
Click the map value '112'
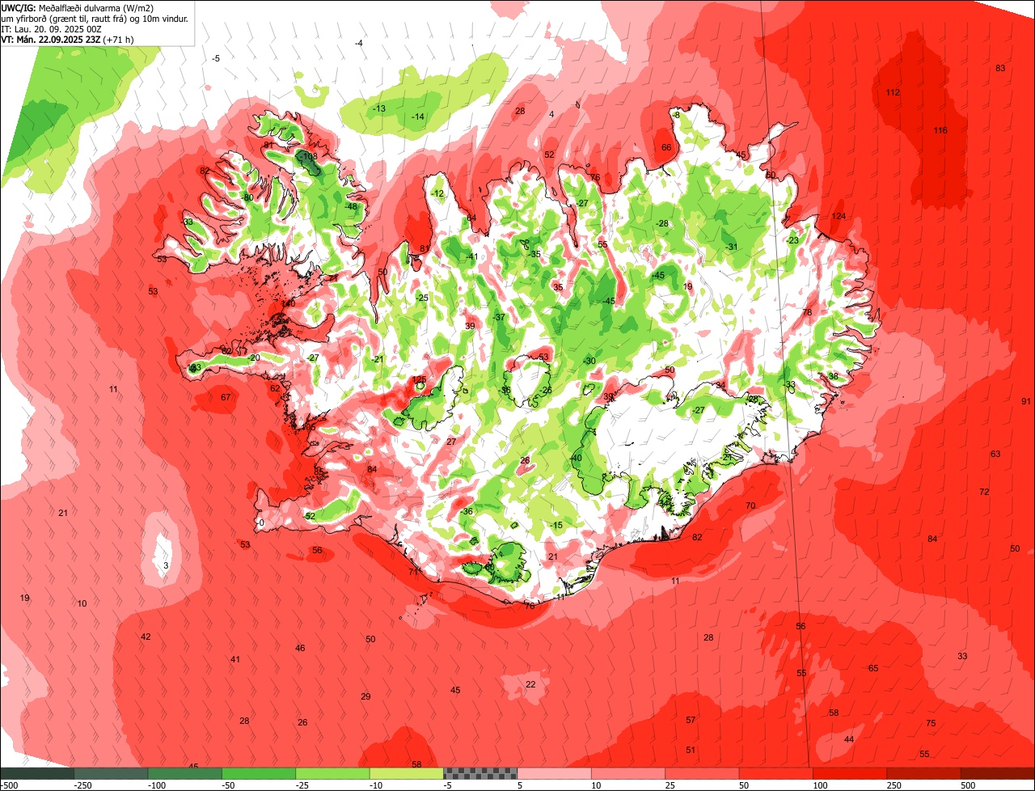point(893,92)
